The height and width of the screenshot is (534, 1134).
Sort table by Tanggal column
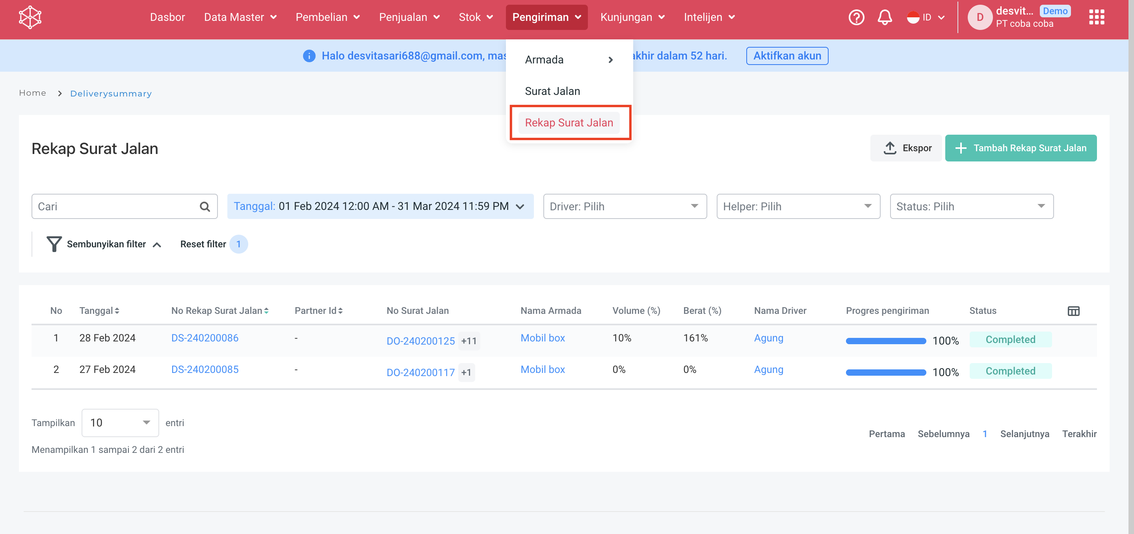point(99,311)
